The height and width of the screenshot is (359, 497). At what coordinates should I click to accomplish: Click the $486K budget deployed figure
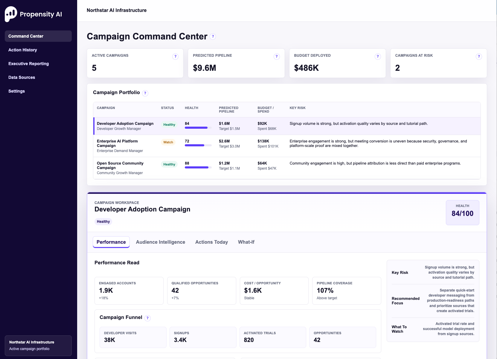(307, 68)
